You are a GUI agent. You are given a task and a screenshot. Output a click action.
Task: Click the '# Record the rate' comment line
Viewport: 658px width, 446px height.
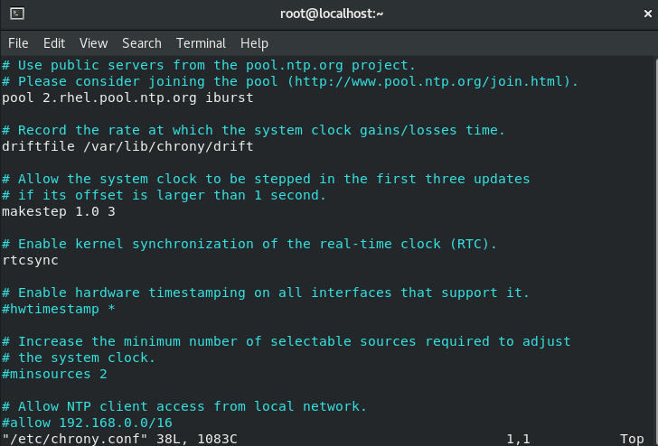click(253, 130)
